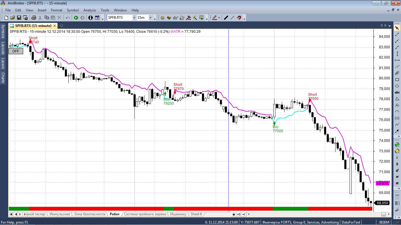Viewport: 401px width, 225px height.
Task: Select the abc text tool
Action: tap(397, 92)
